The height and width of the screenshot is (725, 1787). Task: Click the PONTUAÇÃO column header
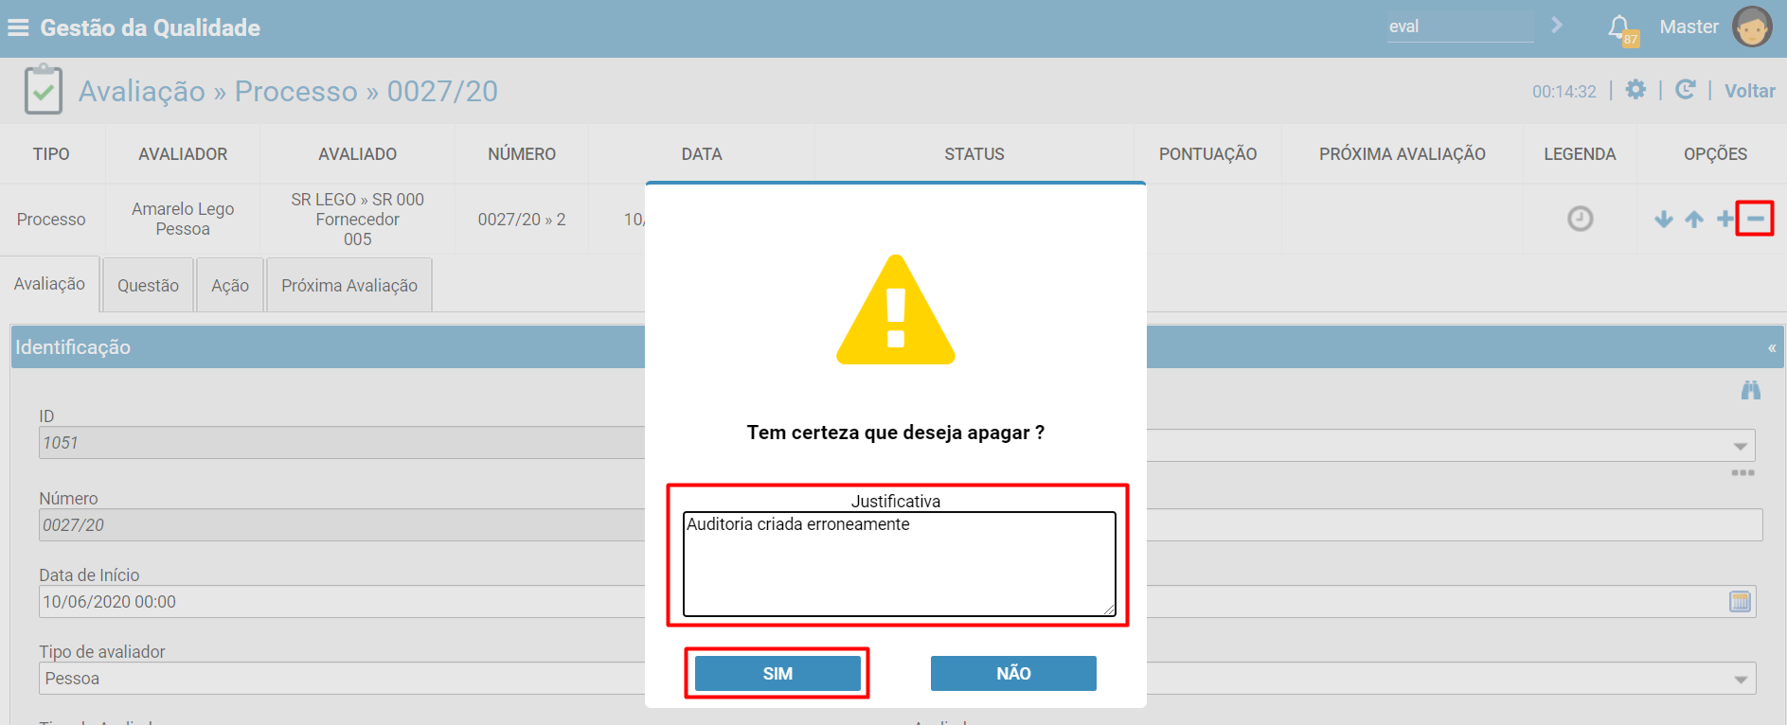[1207, 153]
